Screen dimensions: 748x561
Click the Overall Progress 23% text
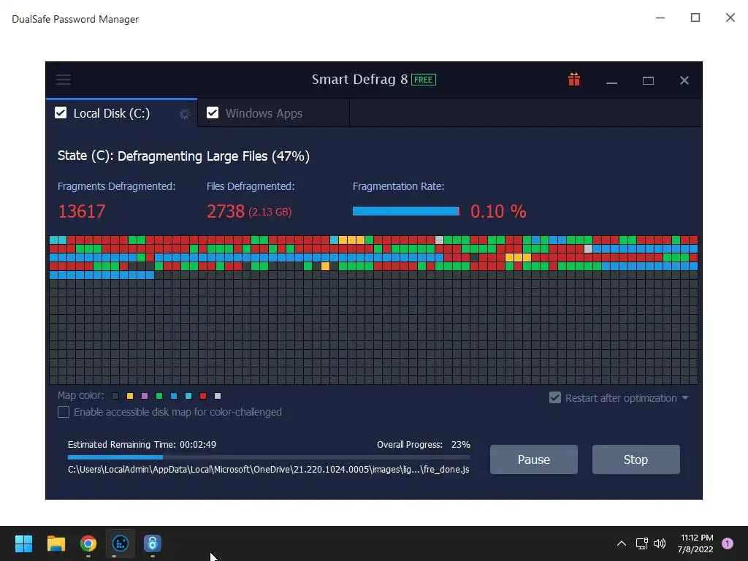tap(424, 445)
